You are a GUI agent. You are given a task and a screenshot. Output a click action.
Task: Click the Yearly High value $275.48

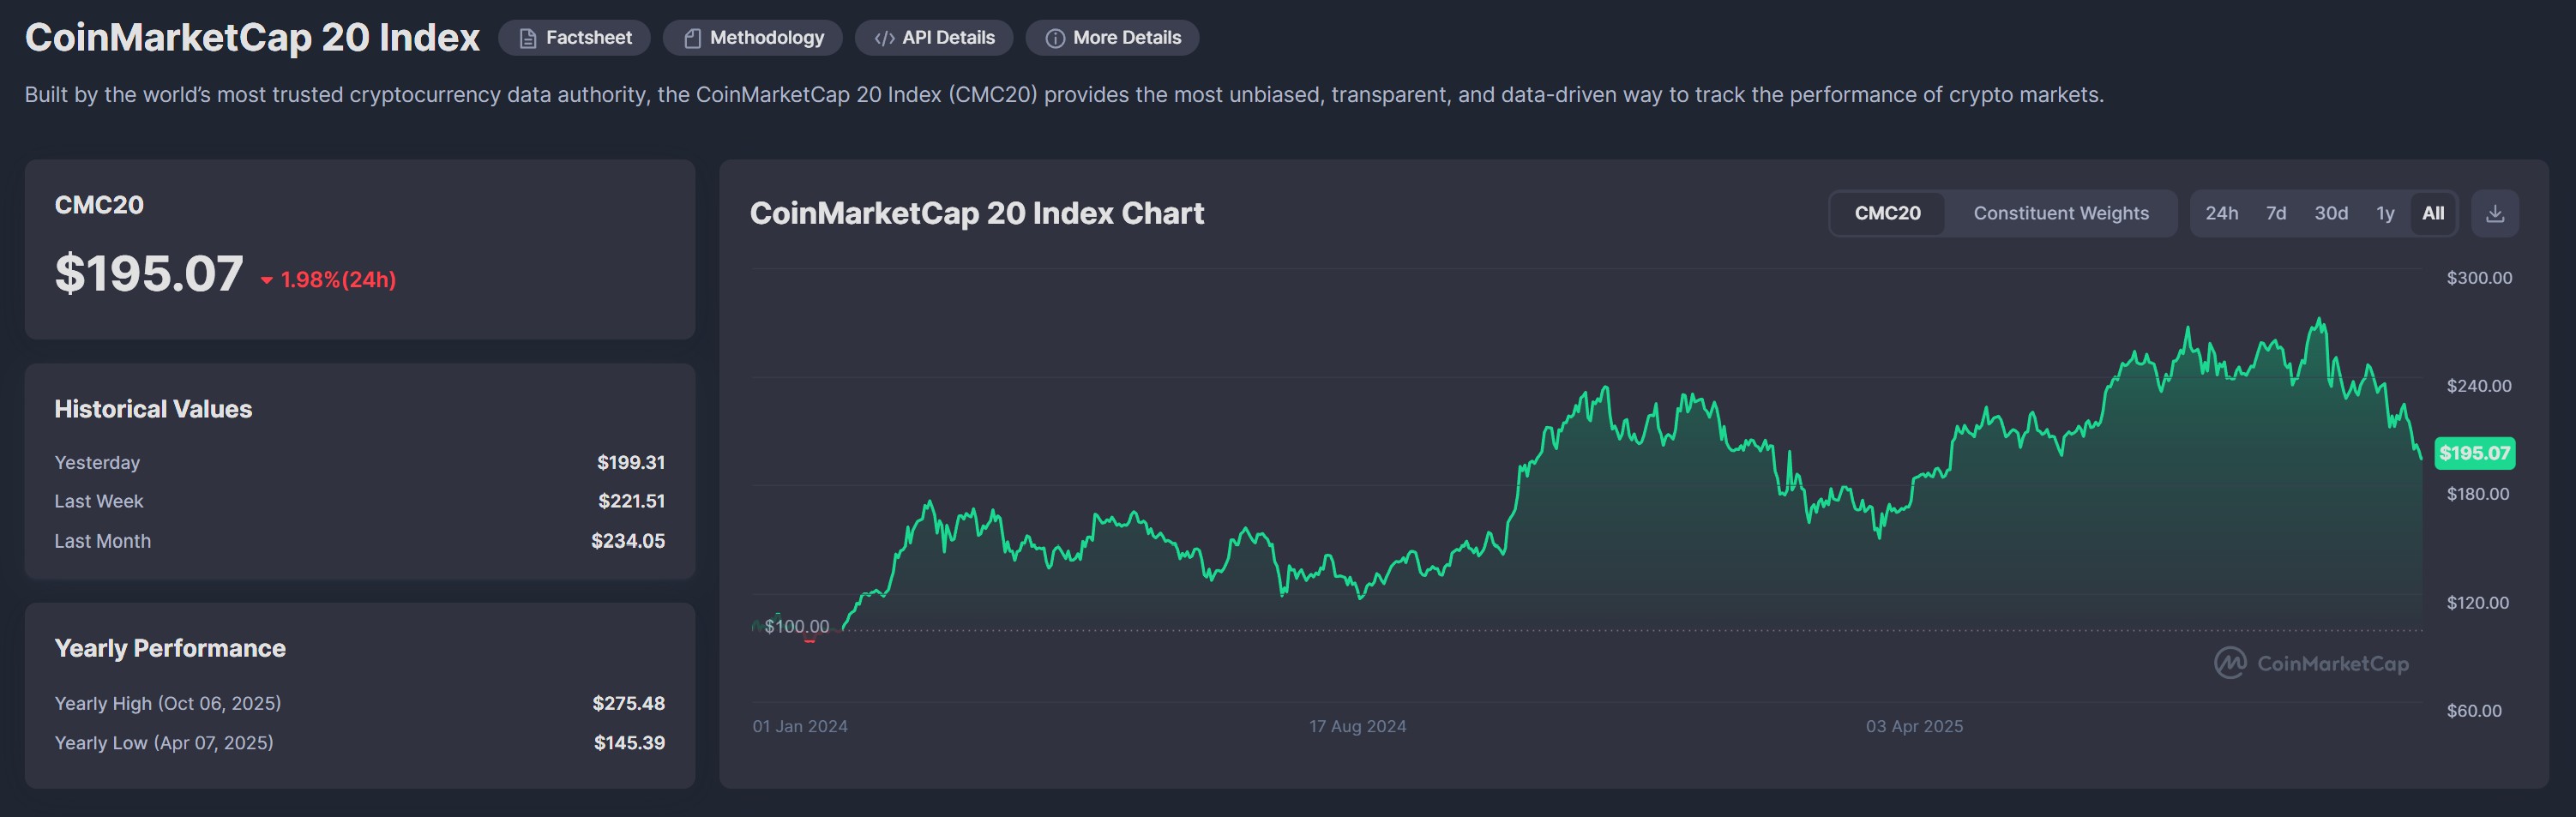[628, 703]
